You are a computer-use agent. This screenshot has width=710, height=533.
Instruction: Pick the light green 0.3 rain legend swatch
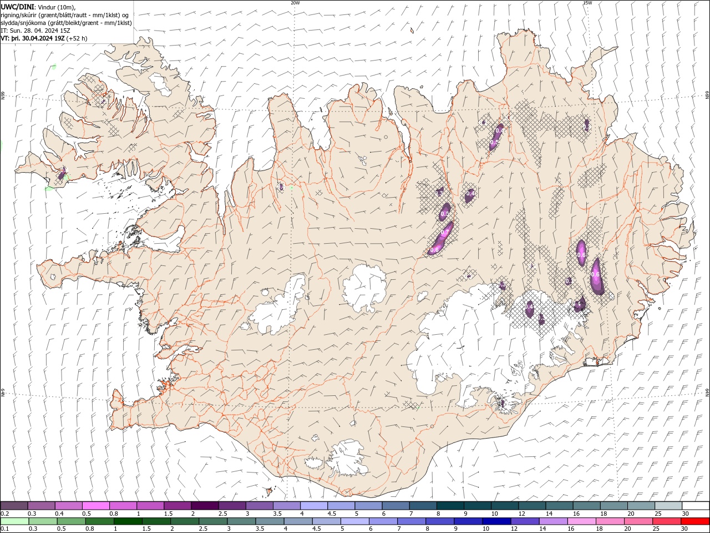pyautogui.click(x=43, y=521)
